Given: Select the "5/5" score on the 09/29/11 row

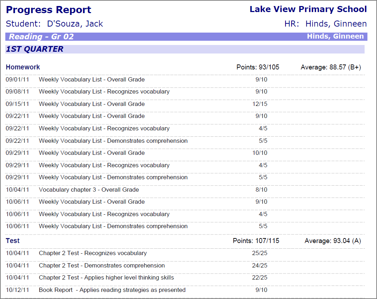Looking at the screenshot, I should click(263, 177).
